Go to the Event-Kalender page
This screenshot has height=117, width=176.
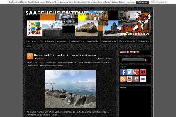click(x=109, y=41)
